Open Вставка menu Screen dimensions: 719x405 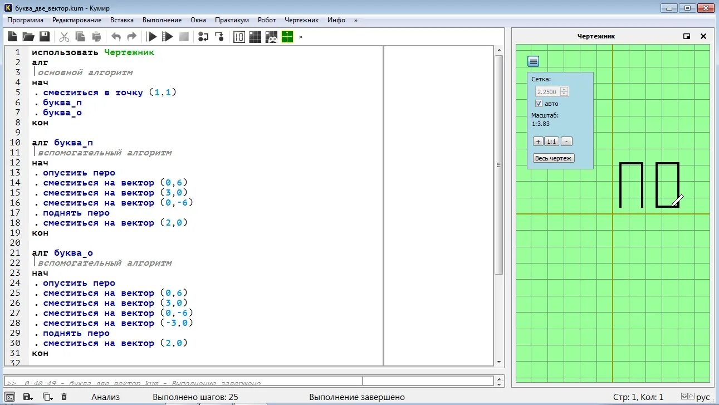tap(122, 20)
